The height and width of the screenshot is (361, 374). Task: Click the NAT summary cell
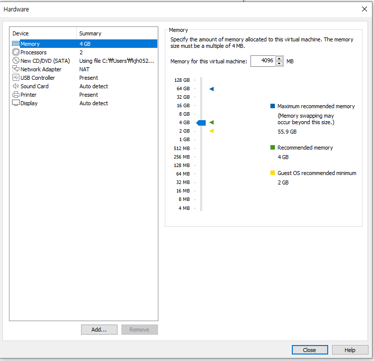pyautogui.click(x=85, y=69)
